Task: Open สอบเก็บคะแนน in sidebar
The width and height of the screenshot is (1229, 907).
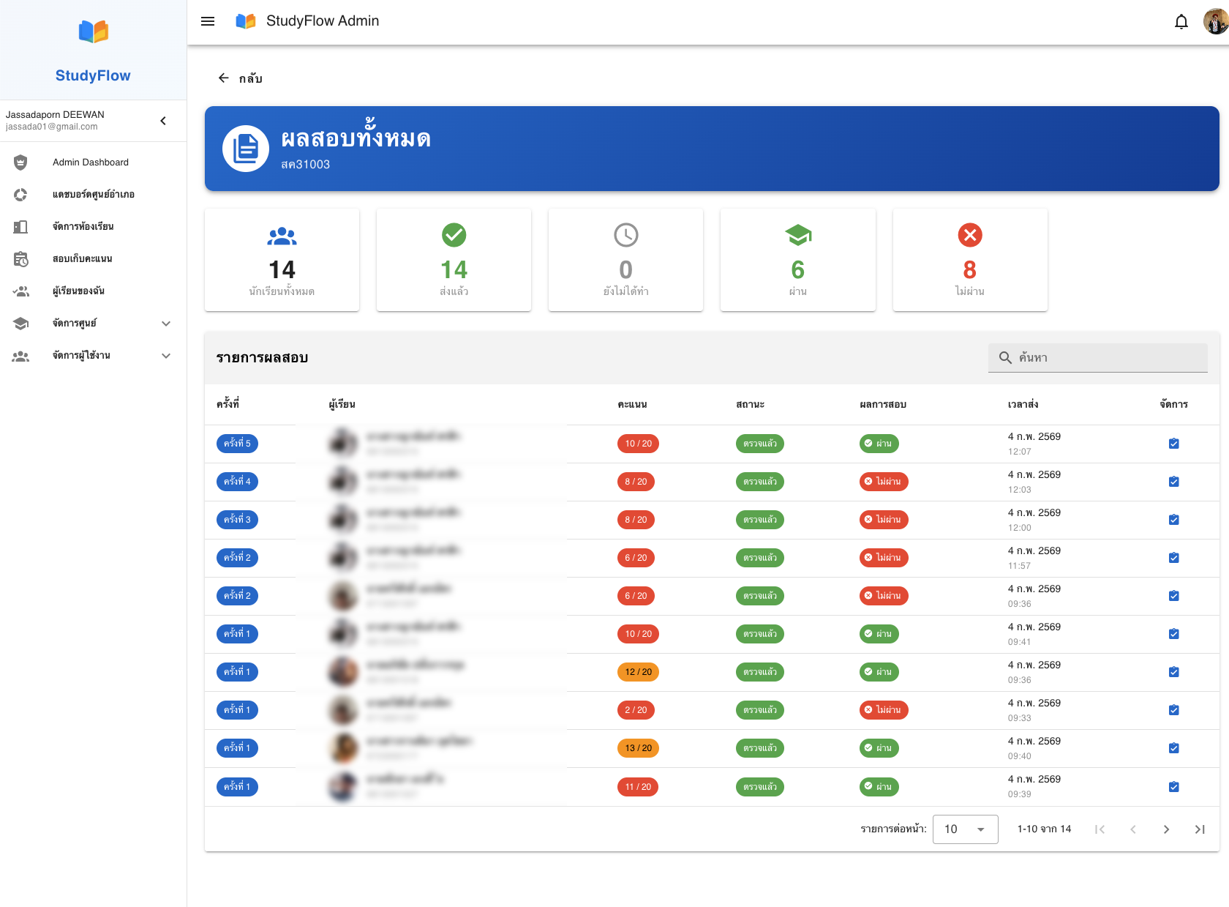Action: [x=83, y=259]
